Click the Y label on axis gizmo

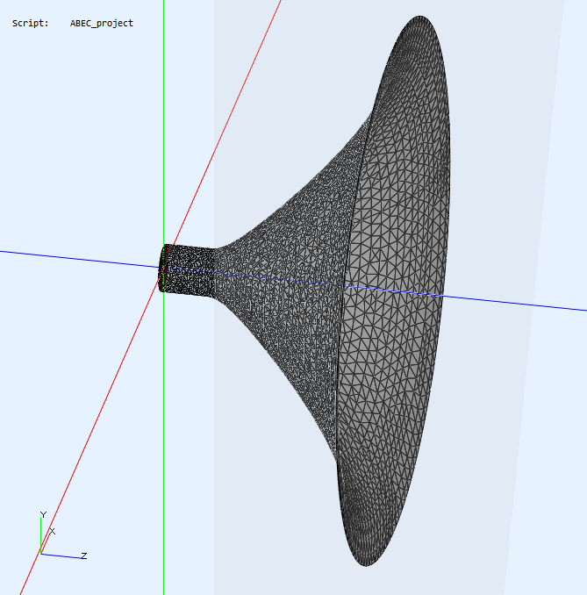pos(43,514)
